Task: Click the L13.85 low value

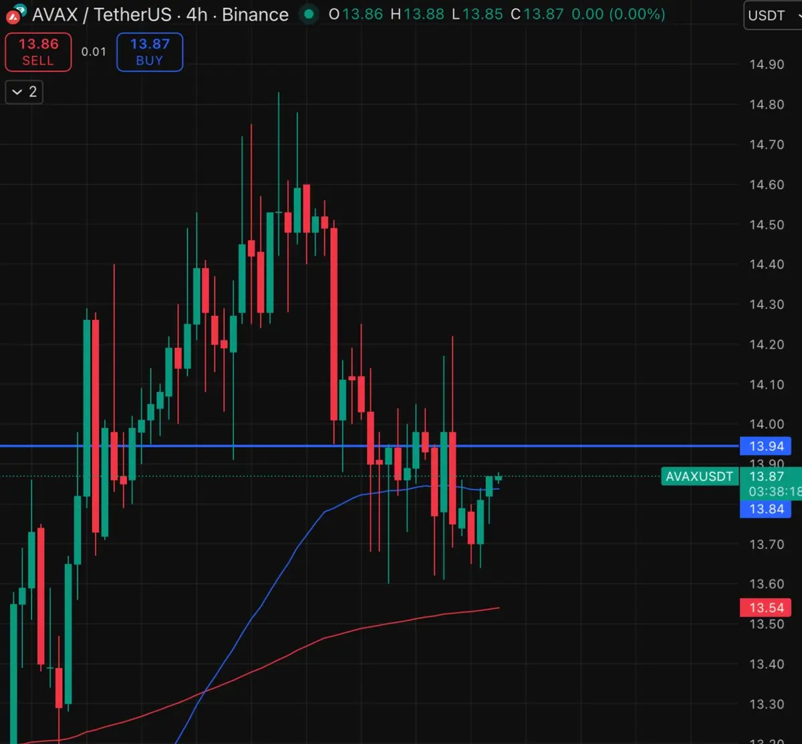Action: (477, 14)
